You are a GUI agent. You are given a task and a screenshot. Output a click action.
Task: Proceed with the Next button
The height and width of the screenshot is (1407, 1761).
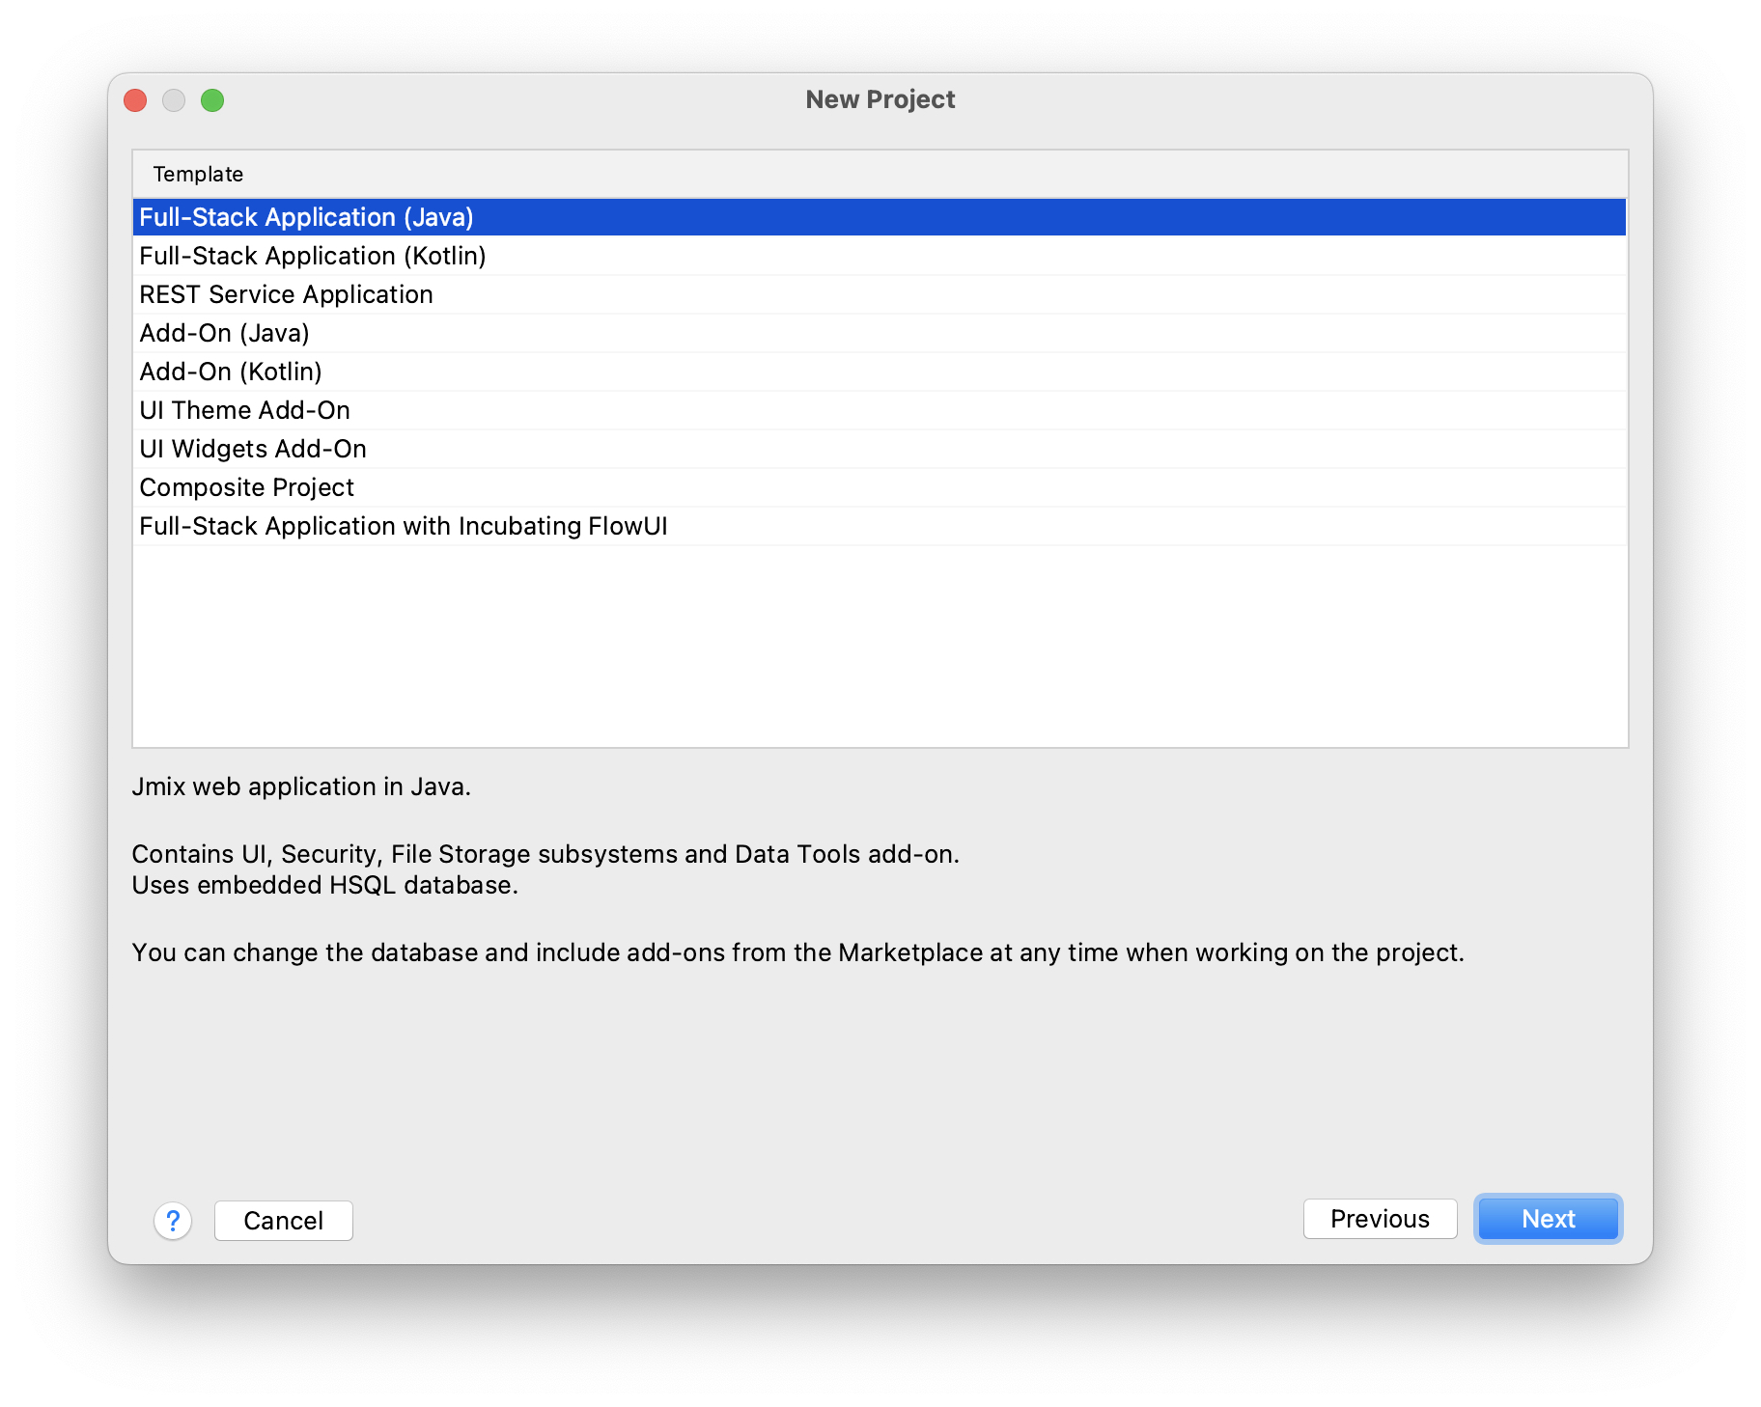pos(1548,1219)
